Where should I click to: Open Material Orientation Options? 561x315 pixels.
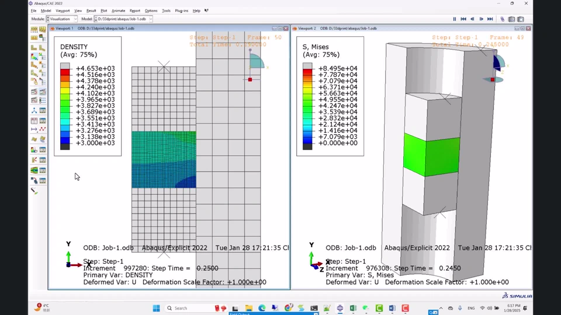[43, 73]
